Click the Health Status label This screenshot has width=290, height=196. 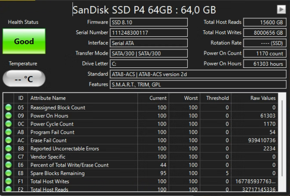pyautogui.click(x=23, y=22)
